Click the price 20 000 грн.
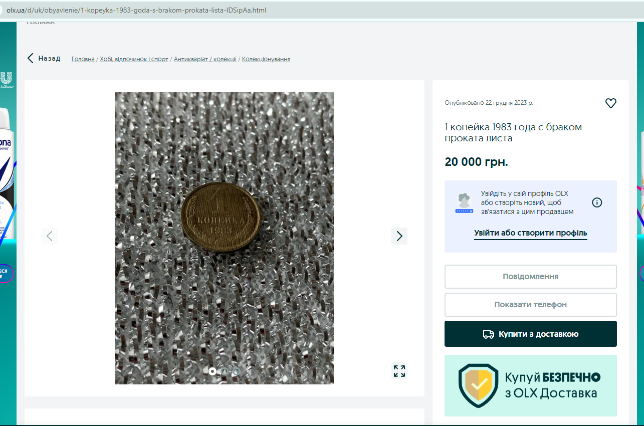This screenshot has width=644, height=426. pyautogui.click(x=476, y=162)
